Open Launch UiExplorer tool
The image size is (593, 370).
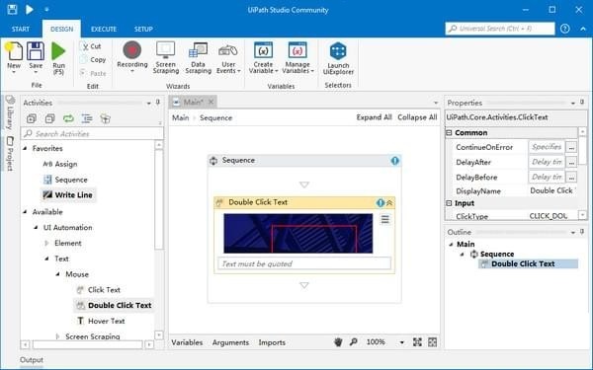tap(338, 58)
